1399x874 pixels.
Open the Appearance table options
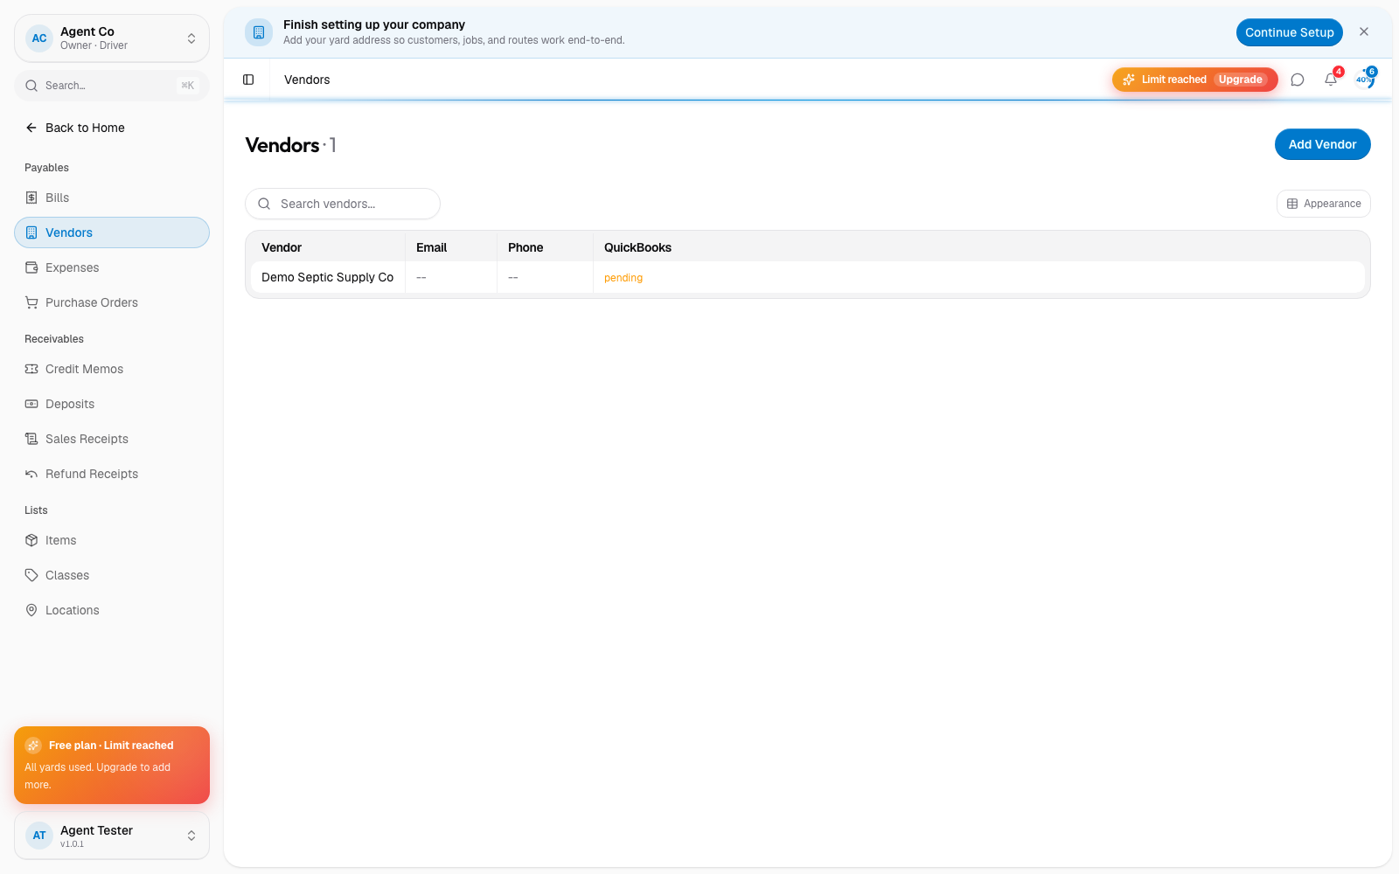pos(1324,204)
